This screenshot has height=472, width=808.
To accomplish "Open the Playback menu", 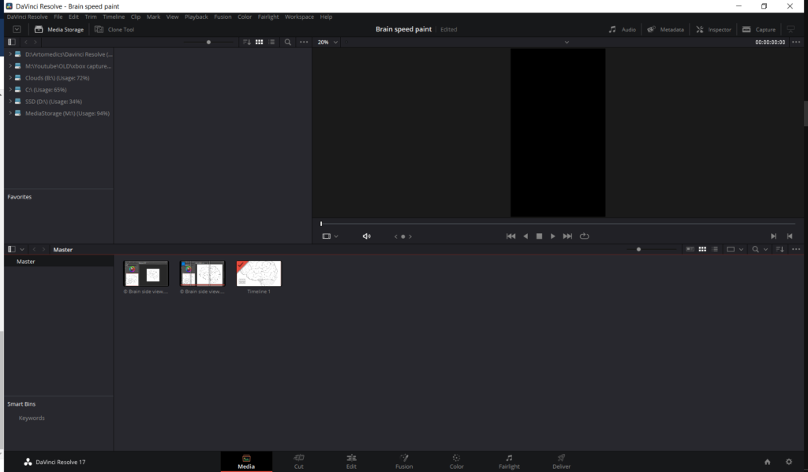I will point(196,16).
